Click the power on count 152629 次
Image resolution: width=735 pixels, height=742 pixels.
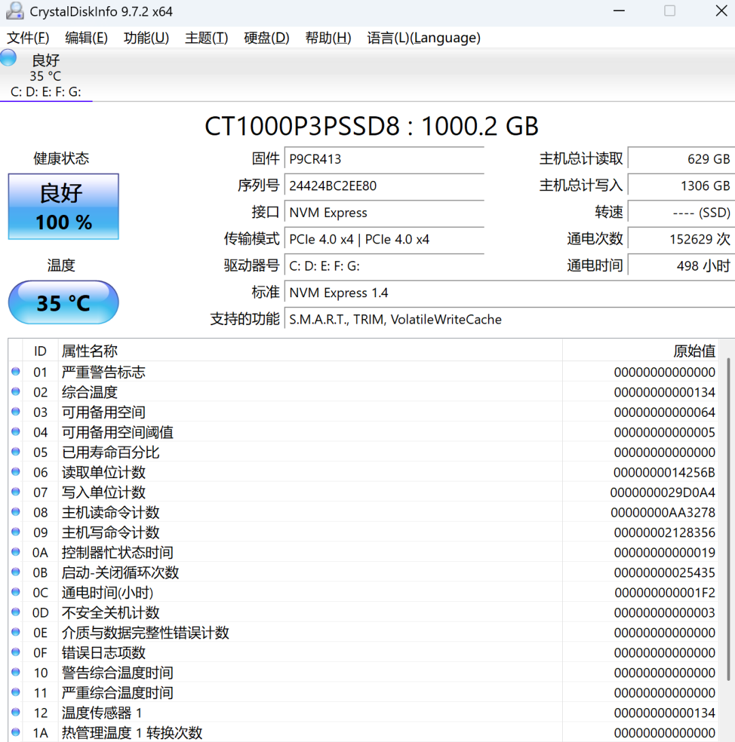tap(681, 239)
